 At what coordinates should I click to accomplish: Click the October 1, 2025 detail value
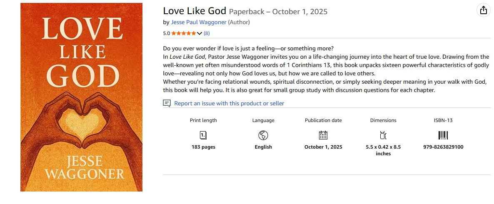[x=323, y=147]
